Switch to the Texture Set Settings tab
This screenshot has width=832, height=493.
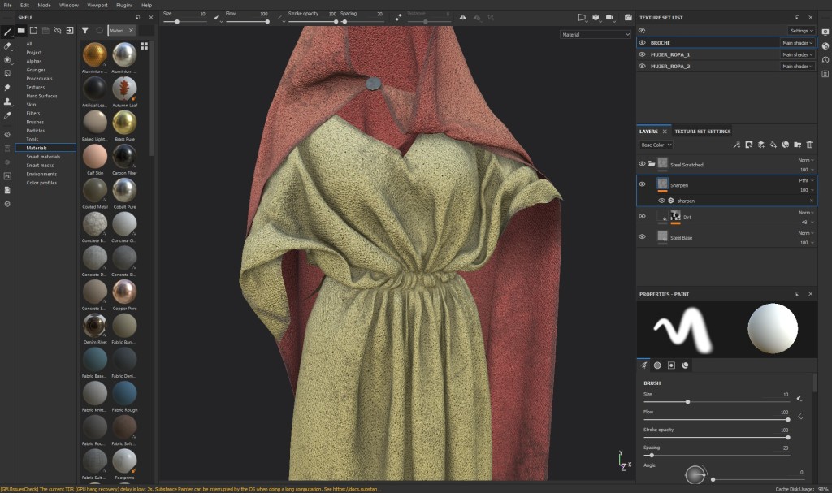(702, 131)
